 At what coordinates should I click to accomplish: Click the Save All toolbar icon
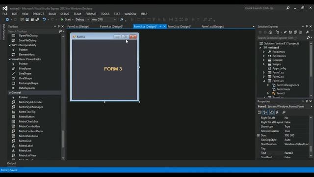click(37, 20)
